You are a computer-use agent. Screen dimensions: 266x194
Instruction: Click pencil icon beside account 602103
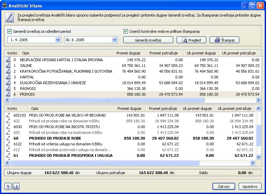8,115
